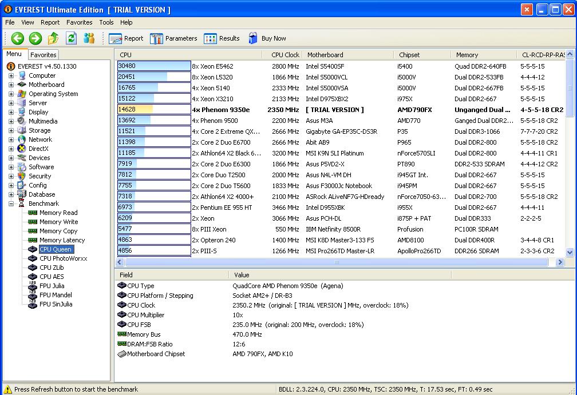Click the users icon in toolbar

[x=89, y=38]
